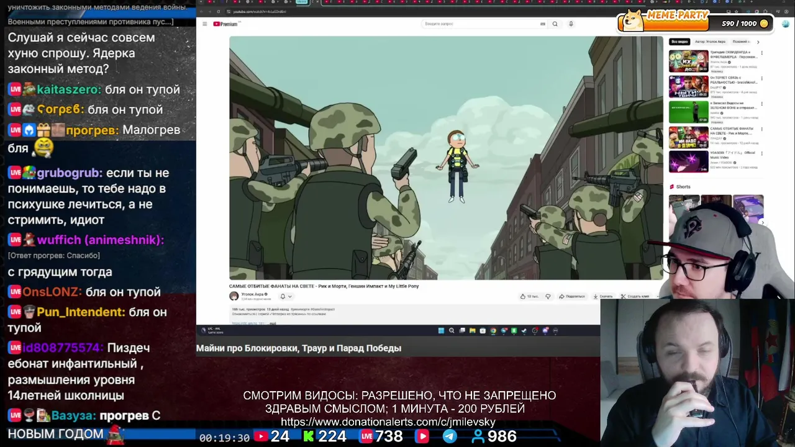The width and height of the screenshot is (795, 447).
Task: Click the Rick and Morty video player
Action: tap(446, 158)
